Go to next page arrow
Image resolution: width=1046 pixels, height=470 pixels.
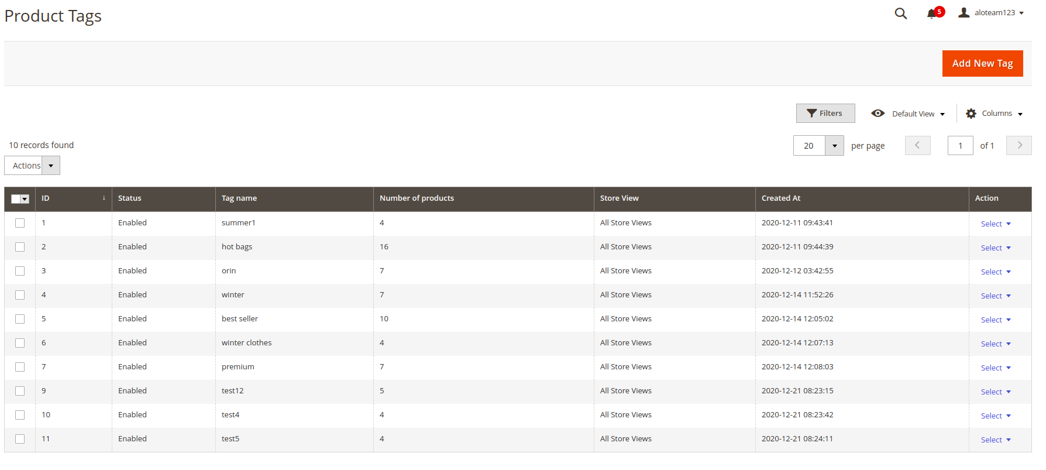tap(1019, 145)
